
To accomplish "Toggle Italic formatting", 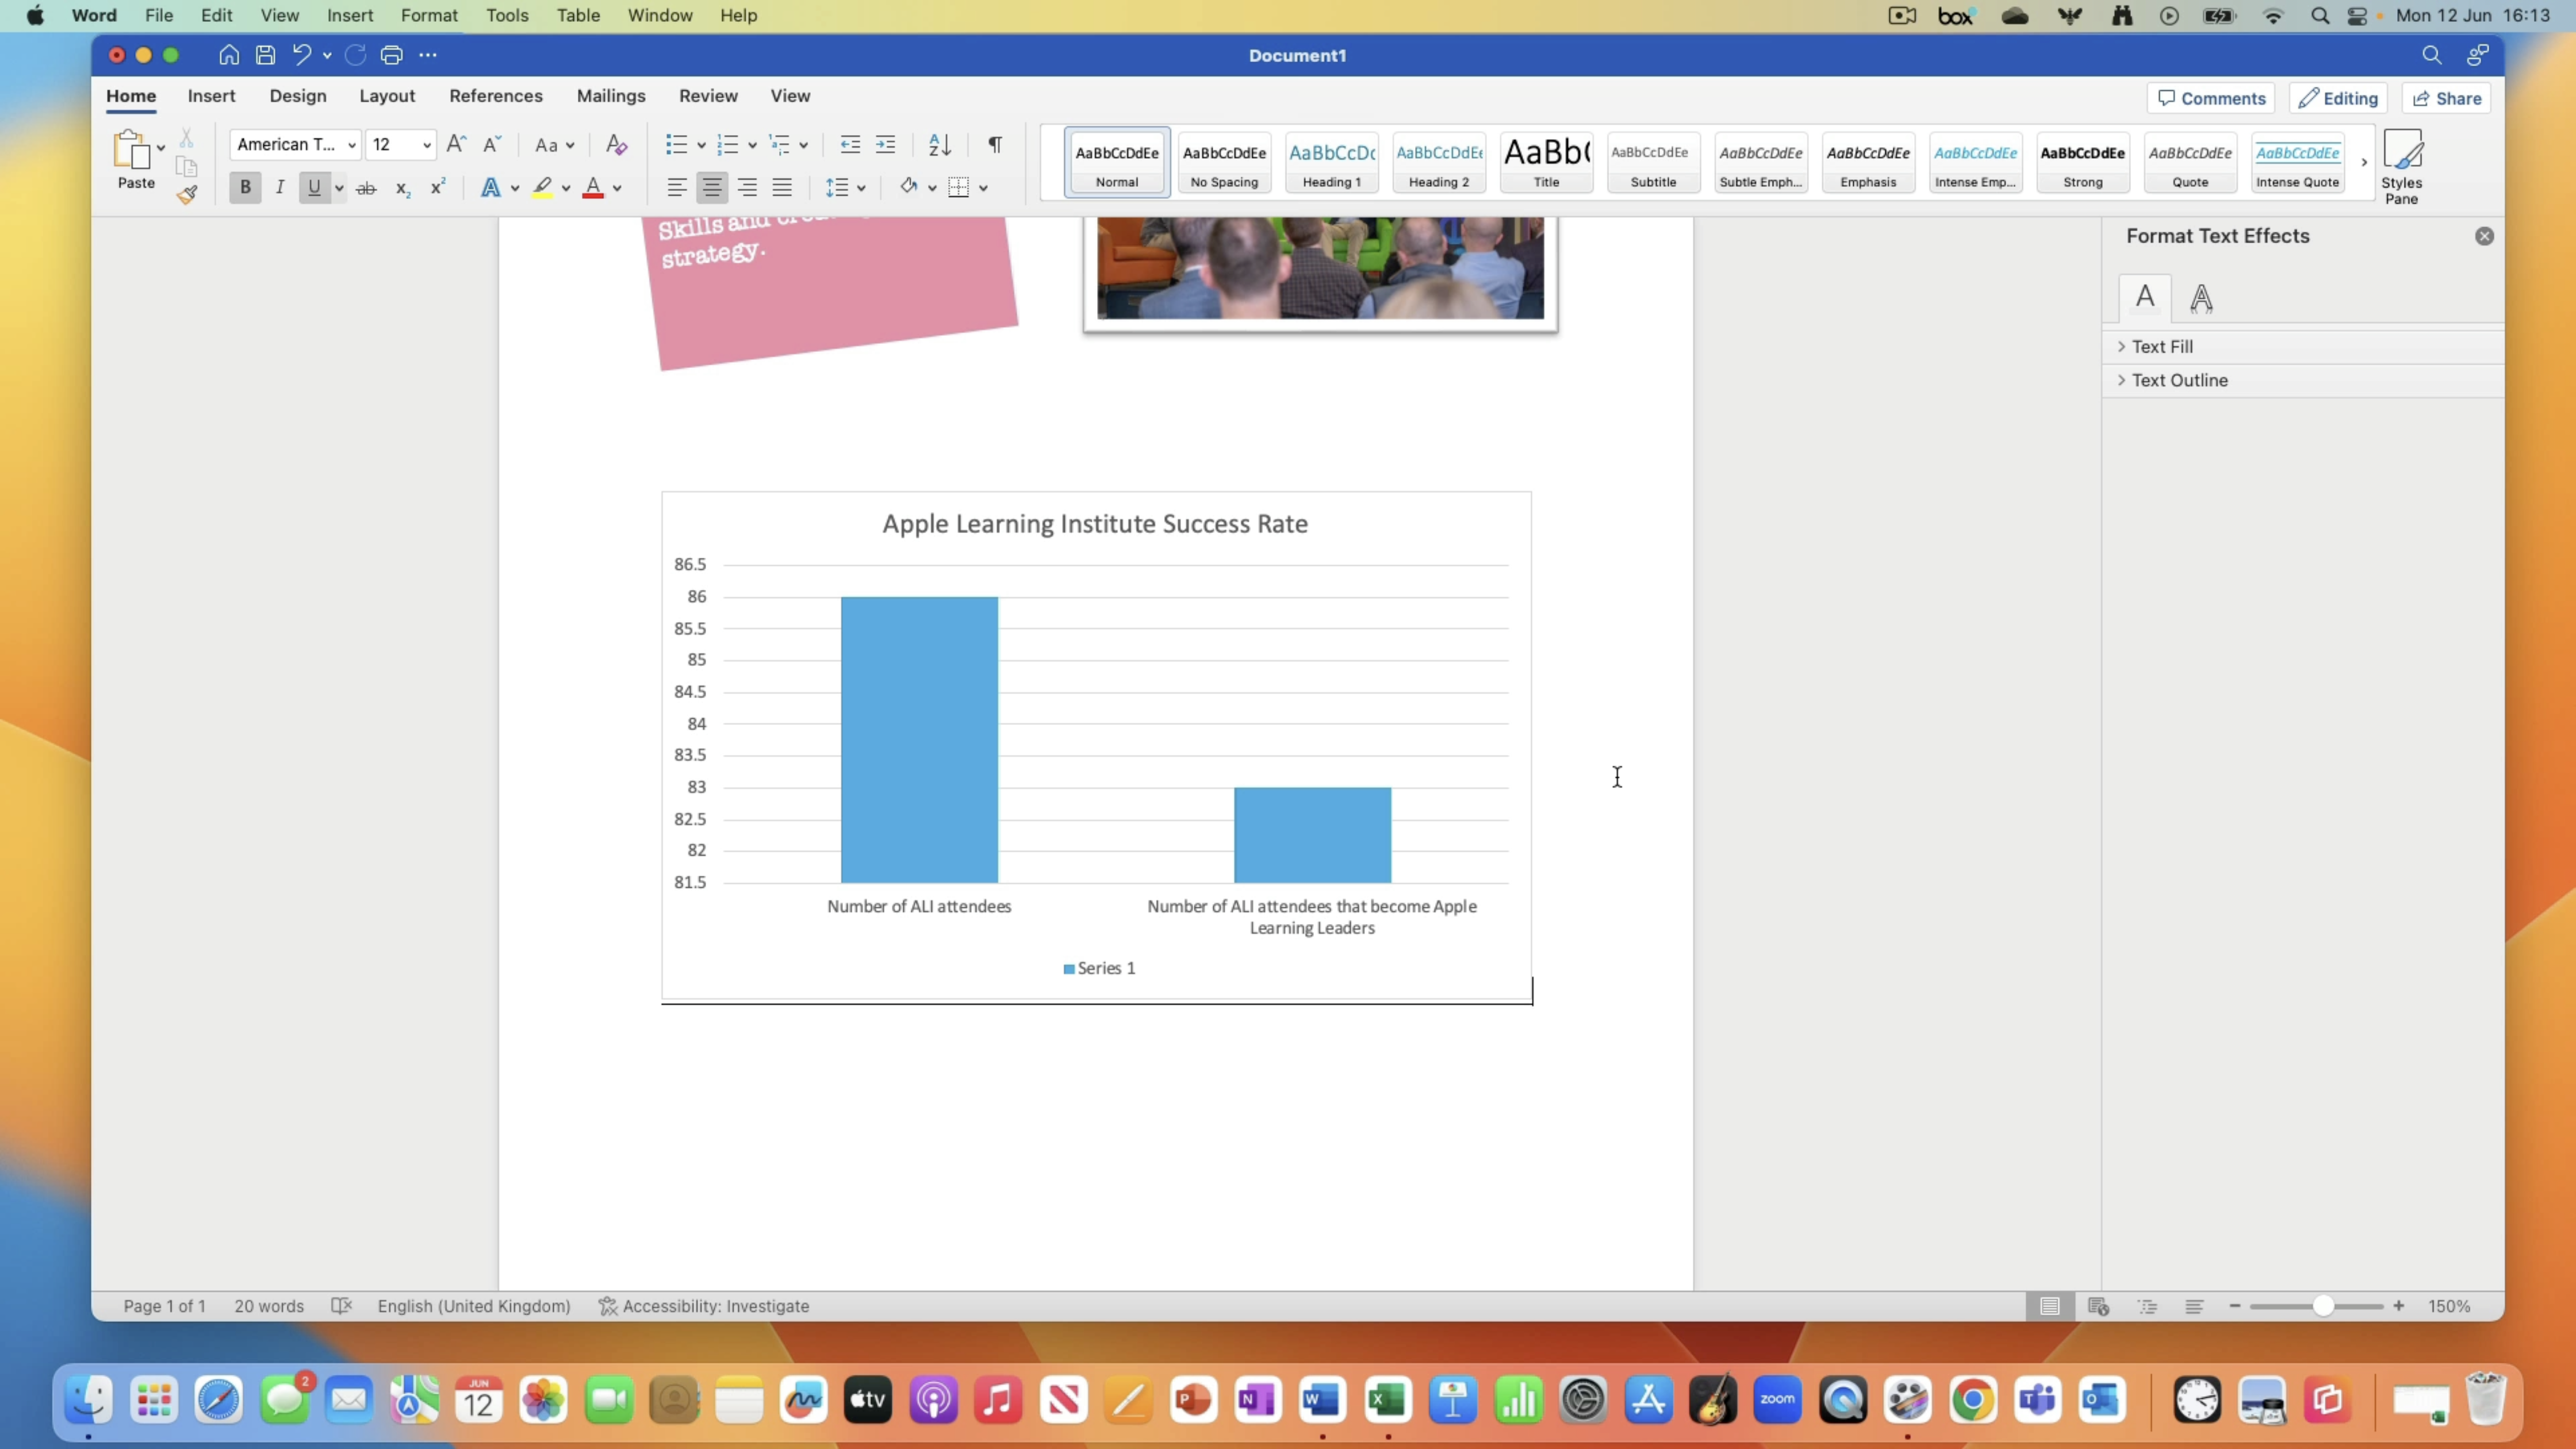I will [280, 187].
